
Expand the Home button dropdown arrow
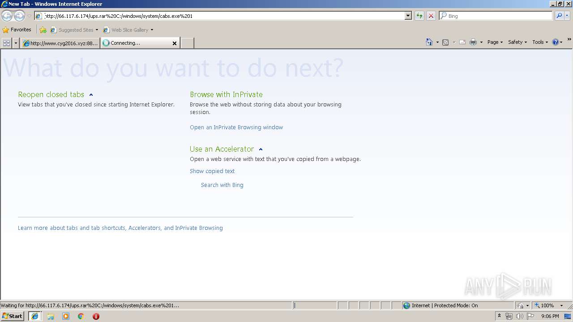[x=437, y=42]
